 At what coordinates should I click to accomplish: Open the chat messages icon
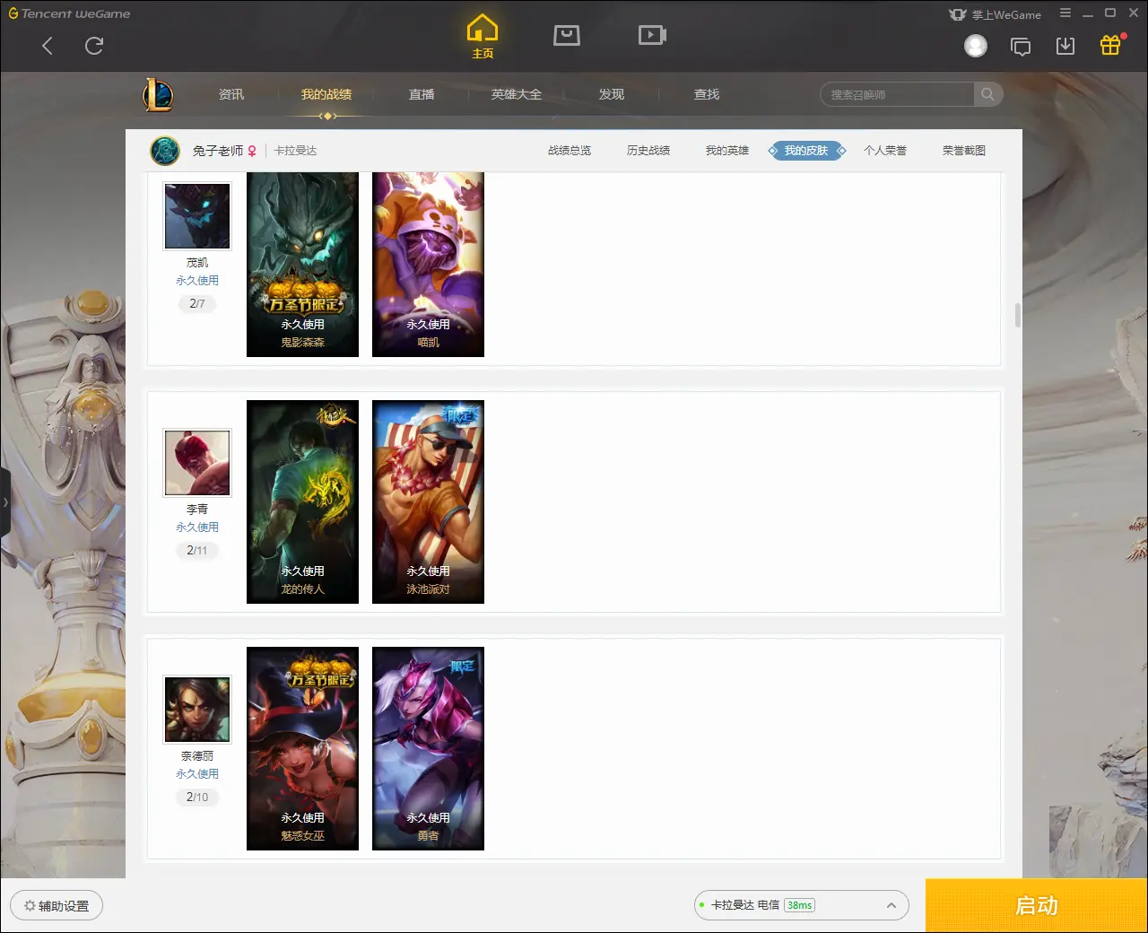pyautogui.click(x=1021, y=47)
